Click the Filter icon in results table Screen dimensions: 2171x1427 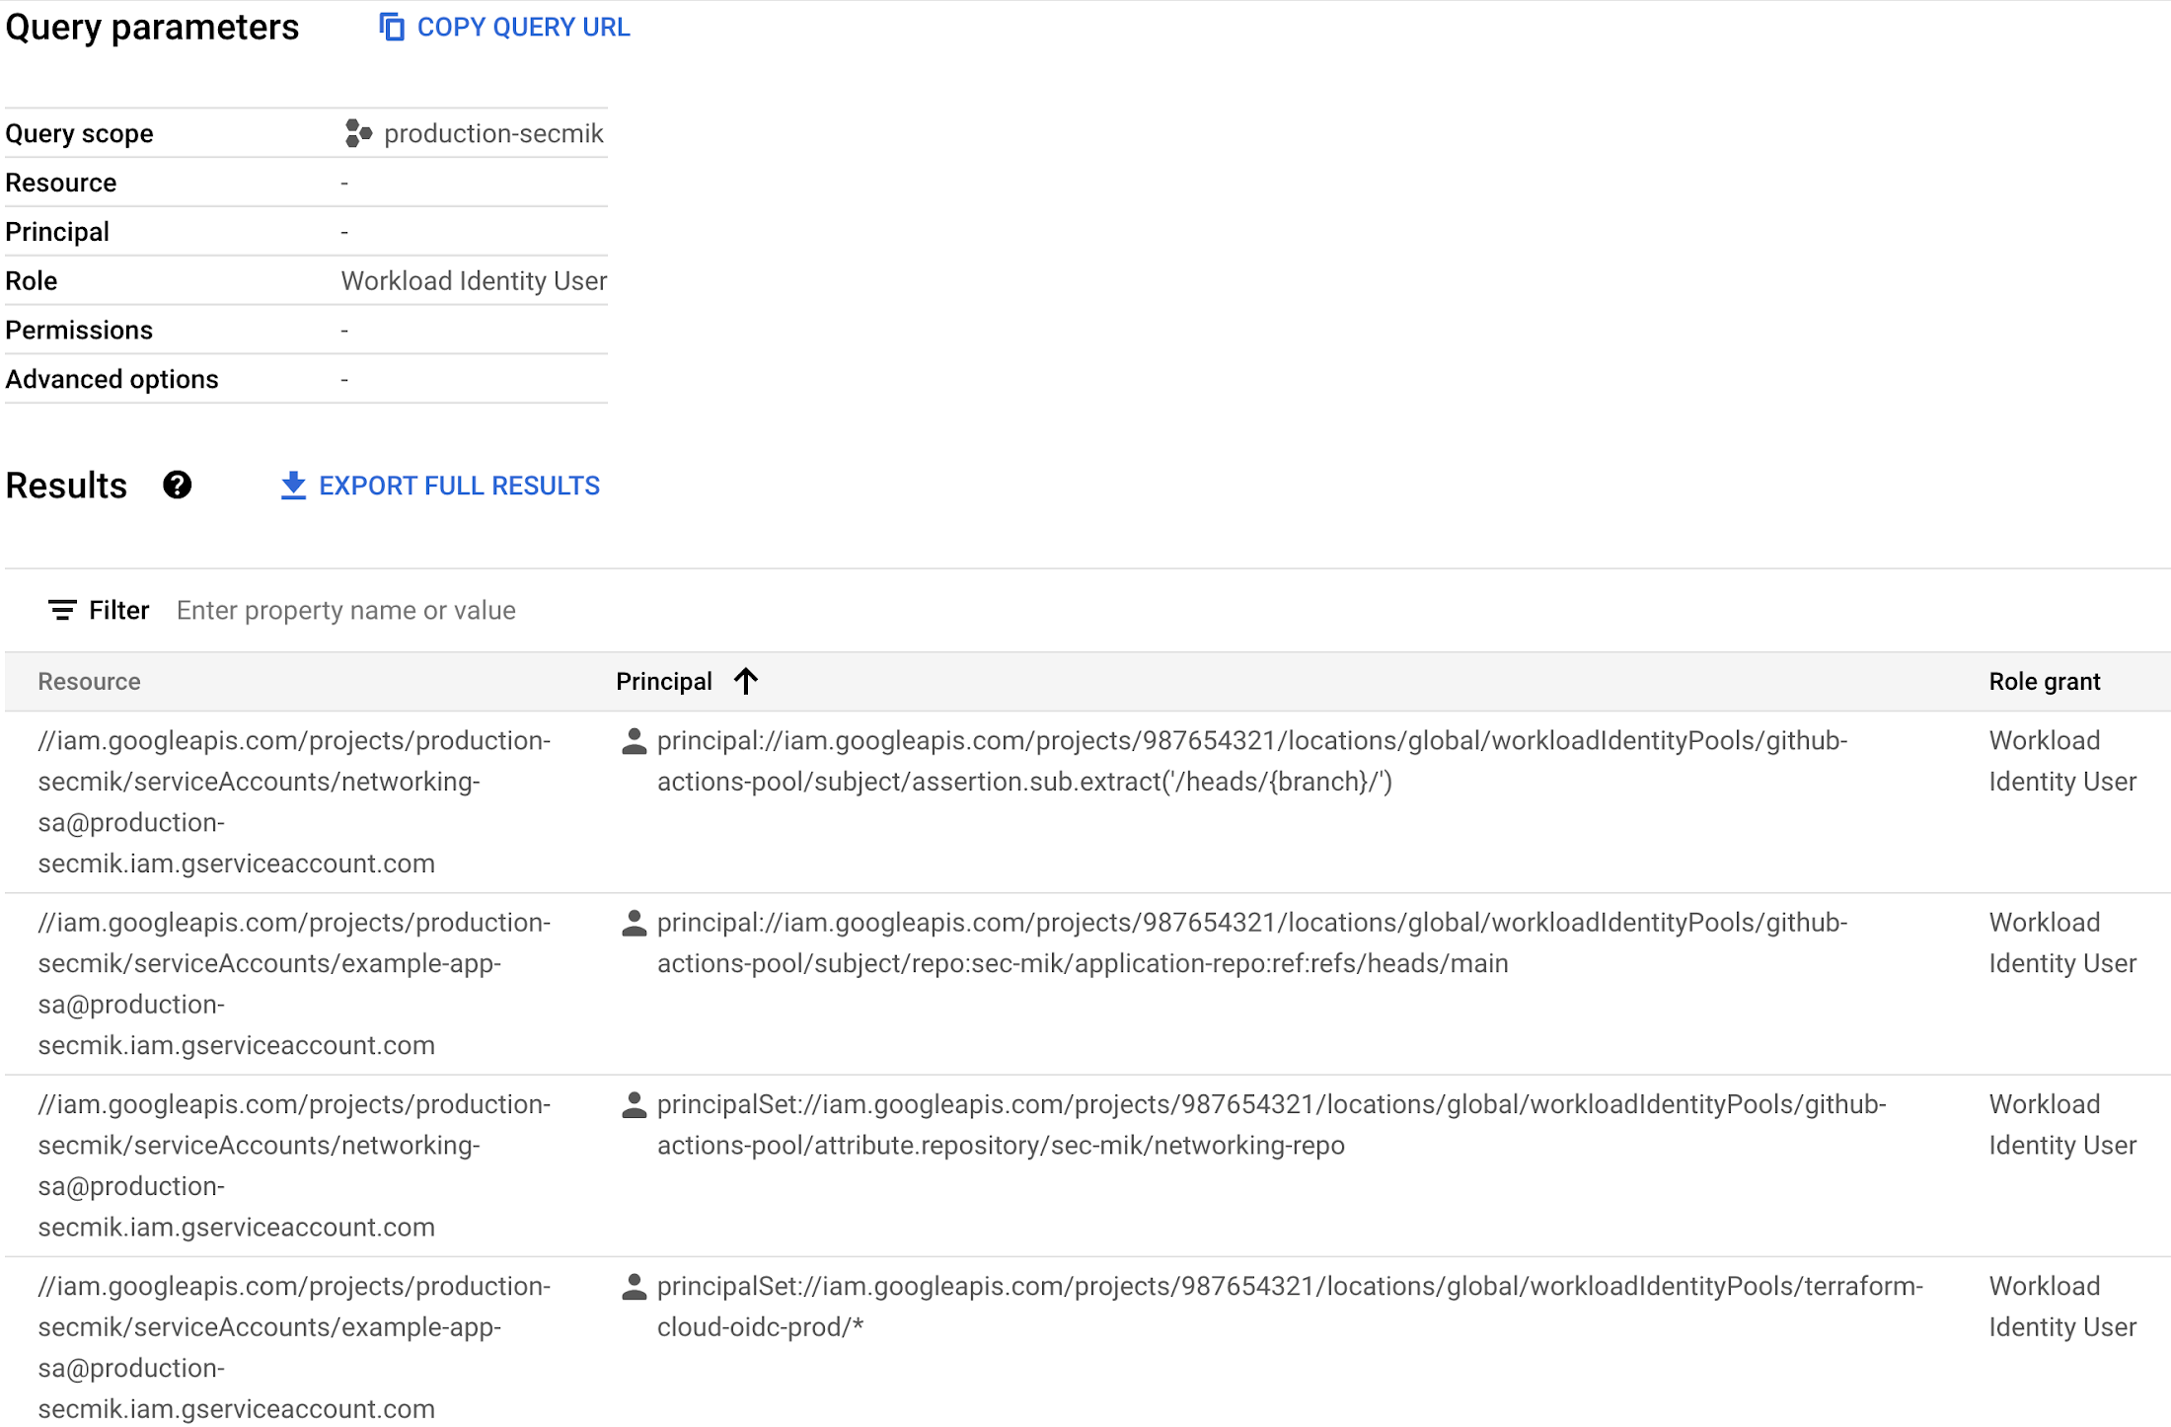[x=62, y=610]
